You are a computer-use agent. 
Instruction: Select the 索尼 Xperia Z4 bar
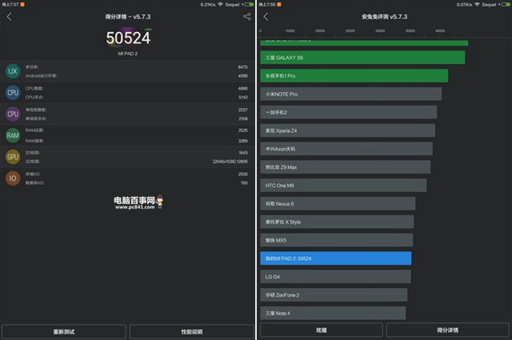point(347,130)
